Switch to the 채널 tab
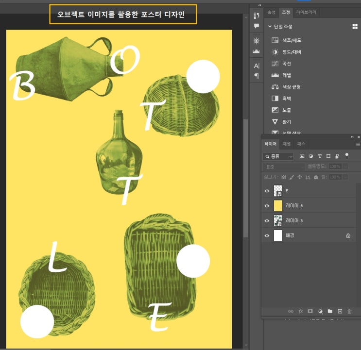This screenshot has height=350, width=361. coord(287,144)
